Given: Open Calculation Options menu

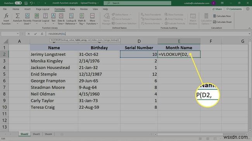Looking at the screenshot, I should pyautogui.click(x=206, y=19).
